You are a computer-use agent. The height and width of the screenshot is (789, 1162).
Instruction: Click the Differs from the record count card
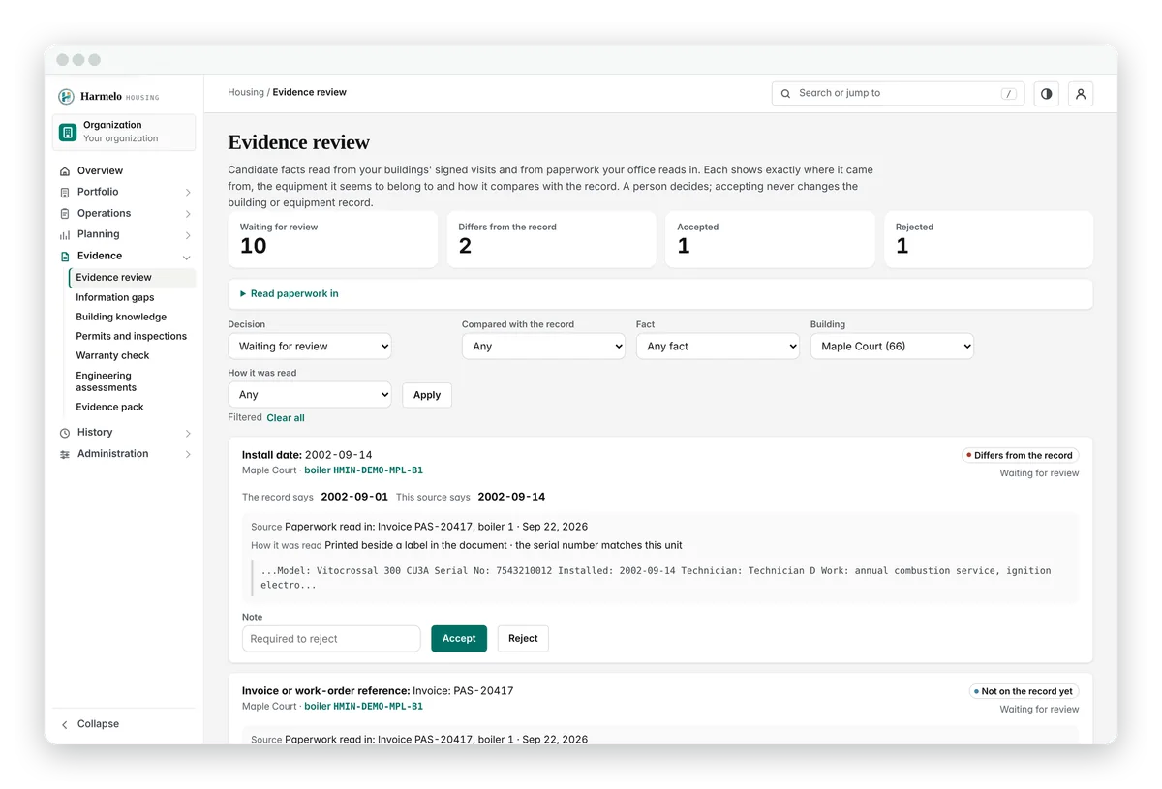tap(551, 239)
